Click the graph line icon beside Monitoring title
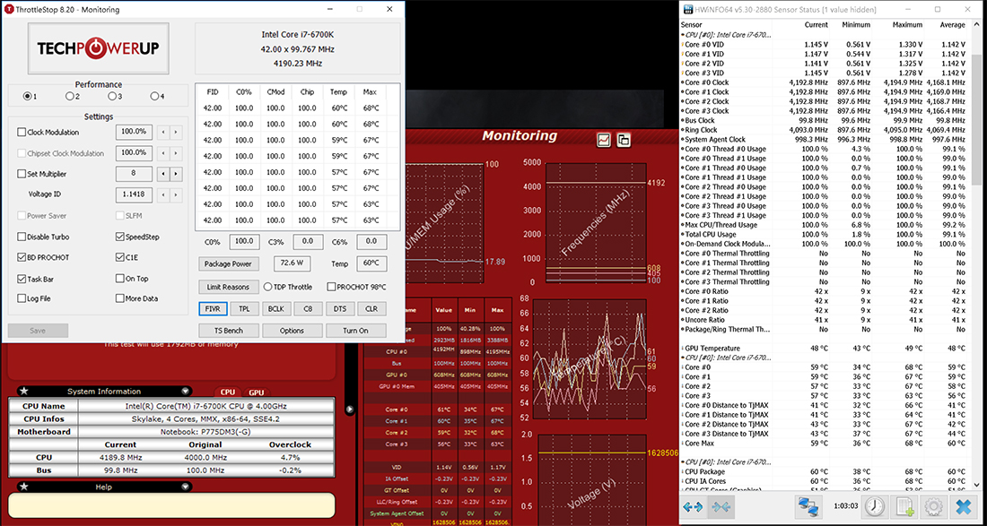The width and height of the screenshot is (987, 526). point(604,140)
